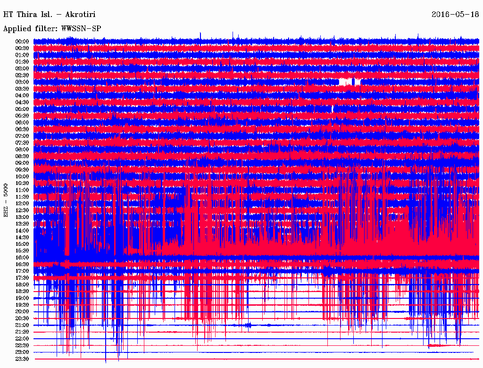Select the 10:30 time label
Screen dimensions: 483x368
coord(22,184)
